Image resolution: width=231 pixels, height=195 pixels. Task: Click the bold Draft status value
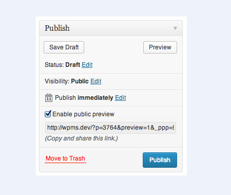[73, 65]
